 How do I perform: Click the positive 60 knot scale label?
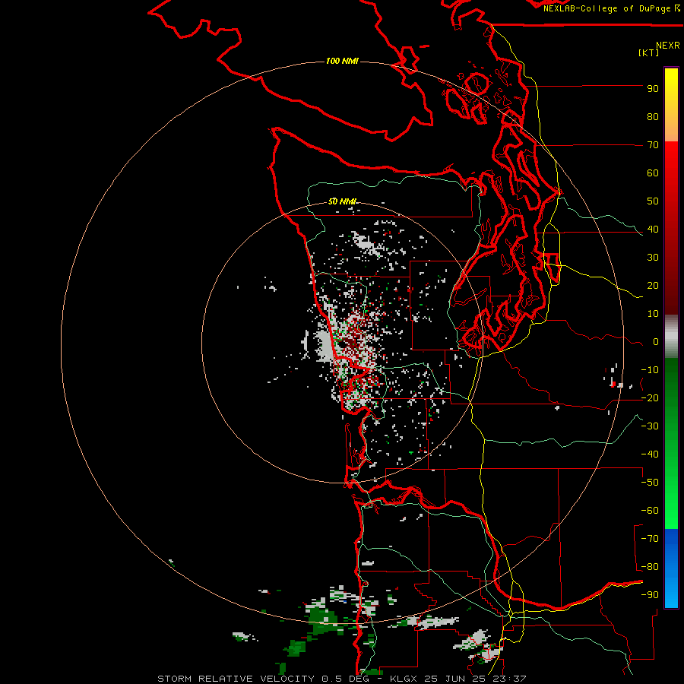click(x=653, y=173)
